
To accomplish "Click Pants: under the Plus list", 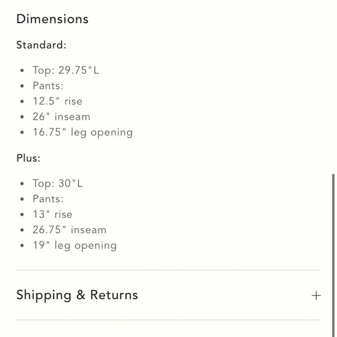I will (x=48, y=199).
